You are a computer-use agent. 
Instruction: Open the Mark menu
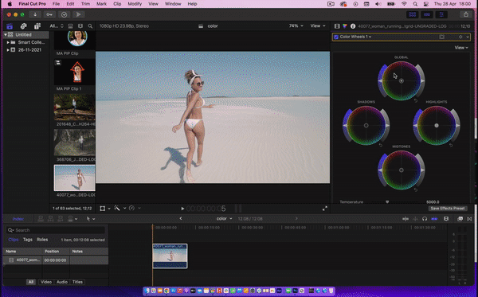101,4
